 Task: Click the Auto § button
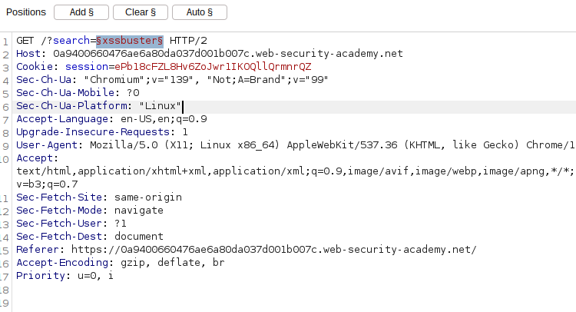[200, 12]
